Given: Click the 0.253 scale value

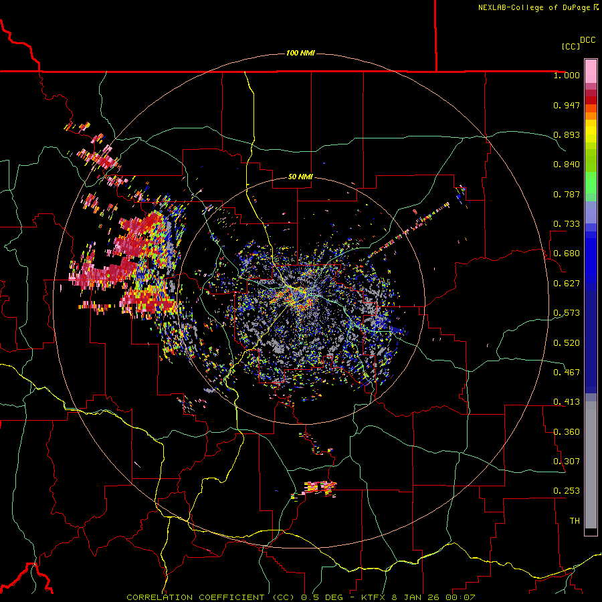Looking at the screenshot, I should coord(567,491).
